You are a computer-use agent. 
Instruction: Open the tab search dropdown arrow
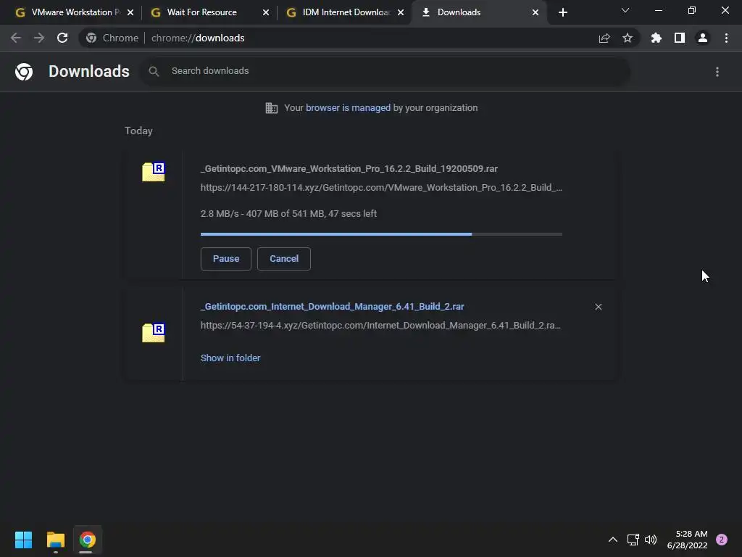pyautogui.click(x=625, y=10)
